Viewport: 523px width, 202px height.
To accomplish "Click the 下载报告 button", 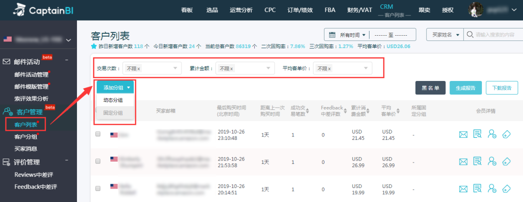I will click(502, 88).
